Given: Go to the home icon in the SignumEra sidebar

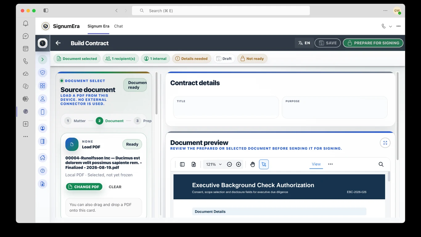Looking at the screenshot, I should [x=43, y=158].
